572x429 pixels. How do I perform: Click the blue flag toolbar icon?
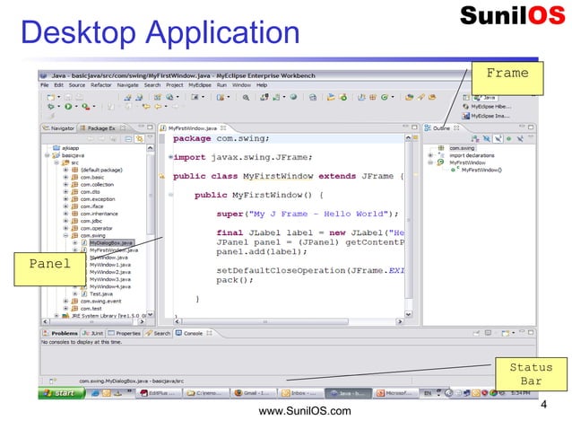coord(331,97)
